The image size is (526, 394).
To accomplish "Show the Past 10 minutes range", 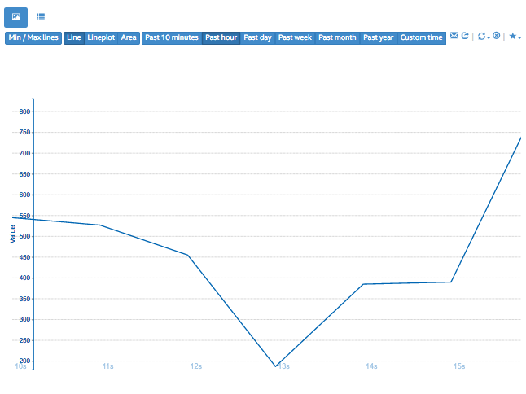I will 172,37.
